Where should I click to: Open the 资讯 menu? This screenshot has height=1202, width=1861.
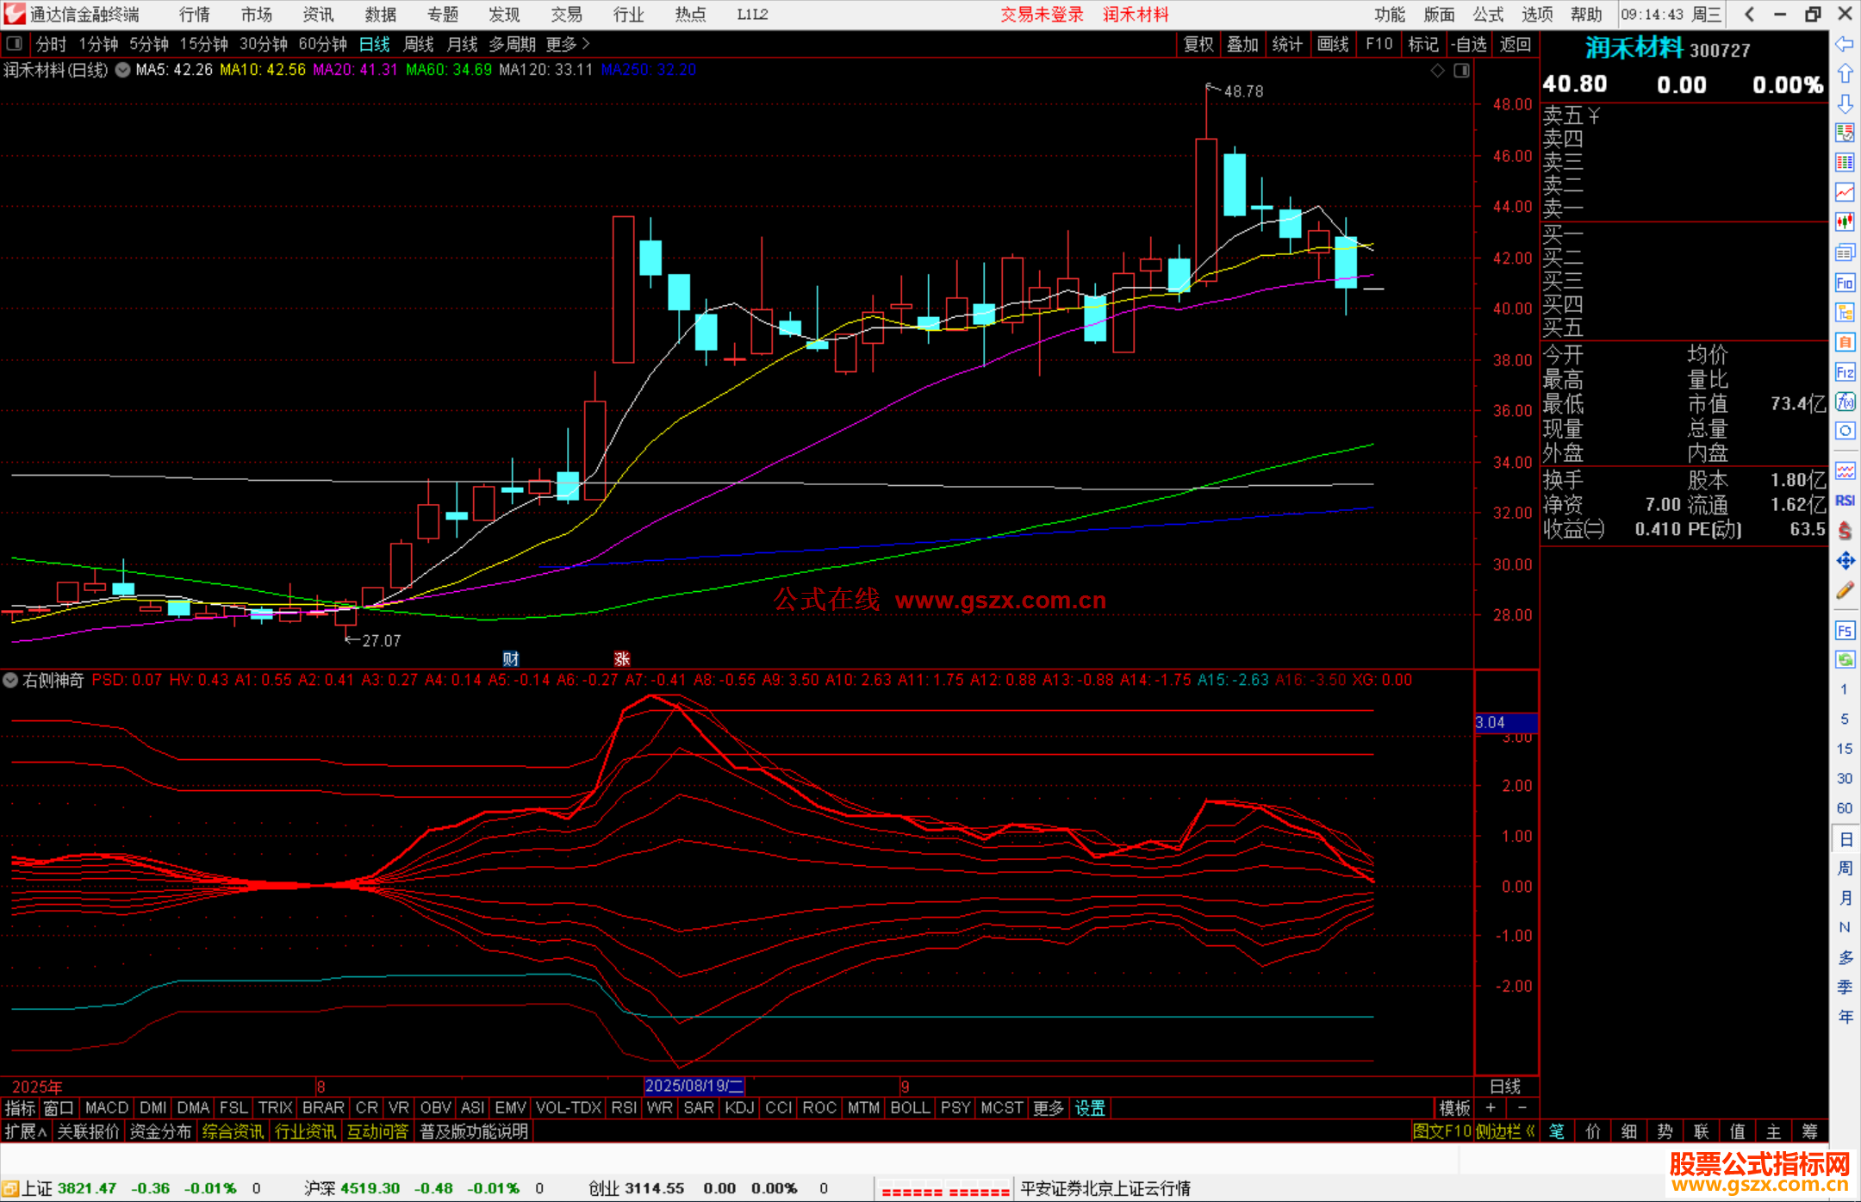[318, 15]
